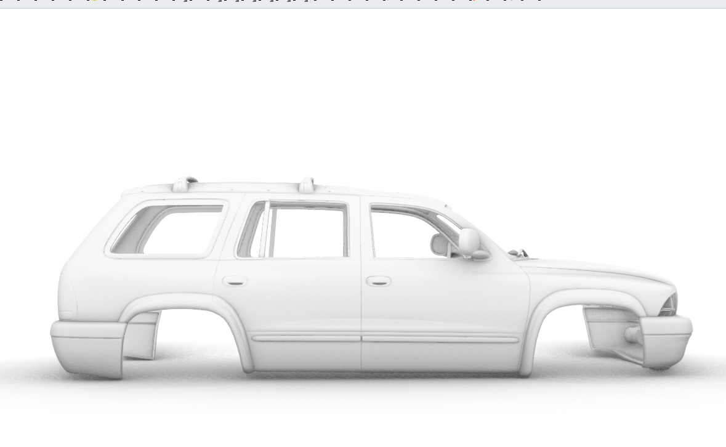The width and height of the screenshot is (726, 447).
Task: Click the toolbar icon with the red marking
Action: [x=474, y=3]
